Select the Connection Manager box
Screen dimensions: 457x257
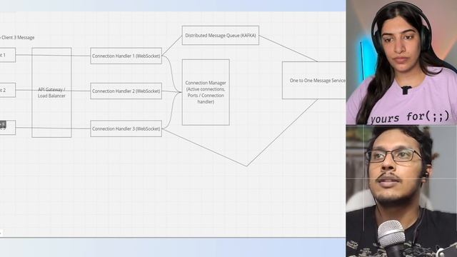[x=206, y=92]
